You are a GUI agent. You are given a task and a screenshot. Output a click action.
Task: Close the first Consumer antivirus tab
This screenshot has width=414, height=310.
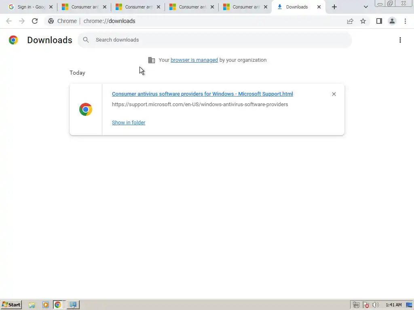pos(105,7)
